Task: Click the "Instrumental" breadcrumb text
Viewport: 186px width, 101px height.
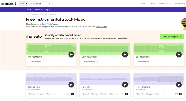Action: [x=53, y=15]
